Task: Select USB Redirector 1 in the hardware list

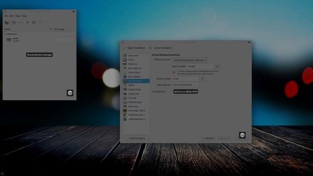Action: (x=136, y=115)
